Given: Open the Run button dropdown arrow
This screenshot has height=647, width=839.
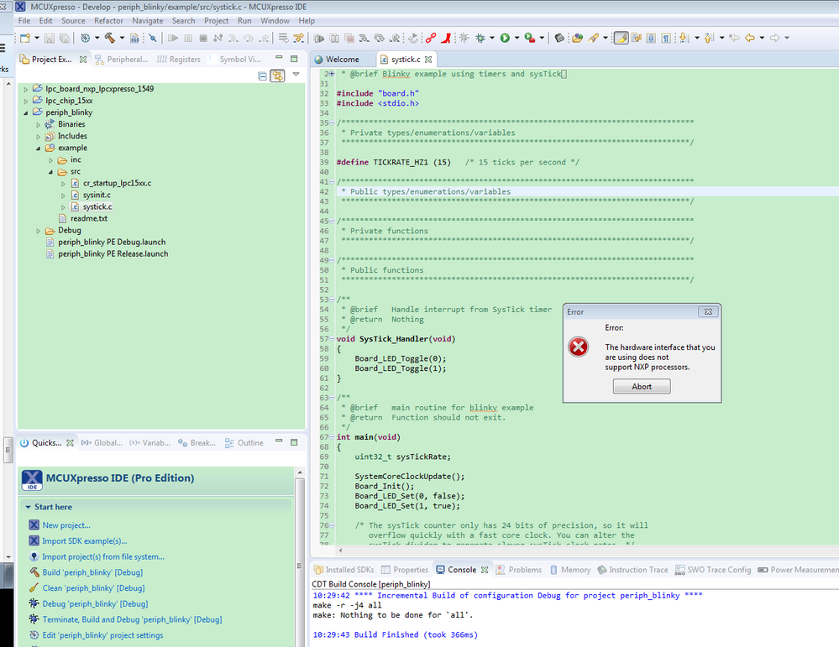Looking at the screenshot, I should (517, 38).
